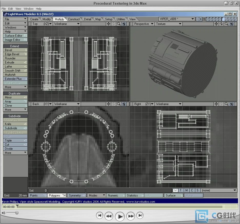Click the move icon in the Right viewport
The width and height of the screenshot is (240, 224).
click(x=216, y=104)
